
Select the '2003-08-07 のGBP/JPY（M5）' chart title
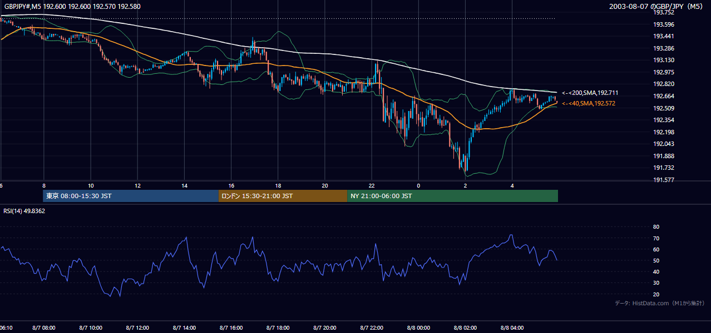pyautogui.click(x=656, y=6)
